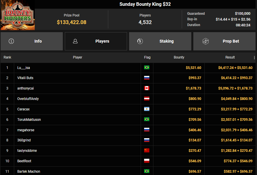Click the Bounty Hunters logo
The height and width of the screenshot is (175, 257).
point(17,15)
